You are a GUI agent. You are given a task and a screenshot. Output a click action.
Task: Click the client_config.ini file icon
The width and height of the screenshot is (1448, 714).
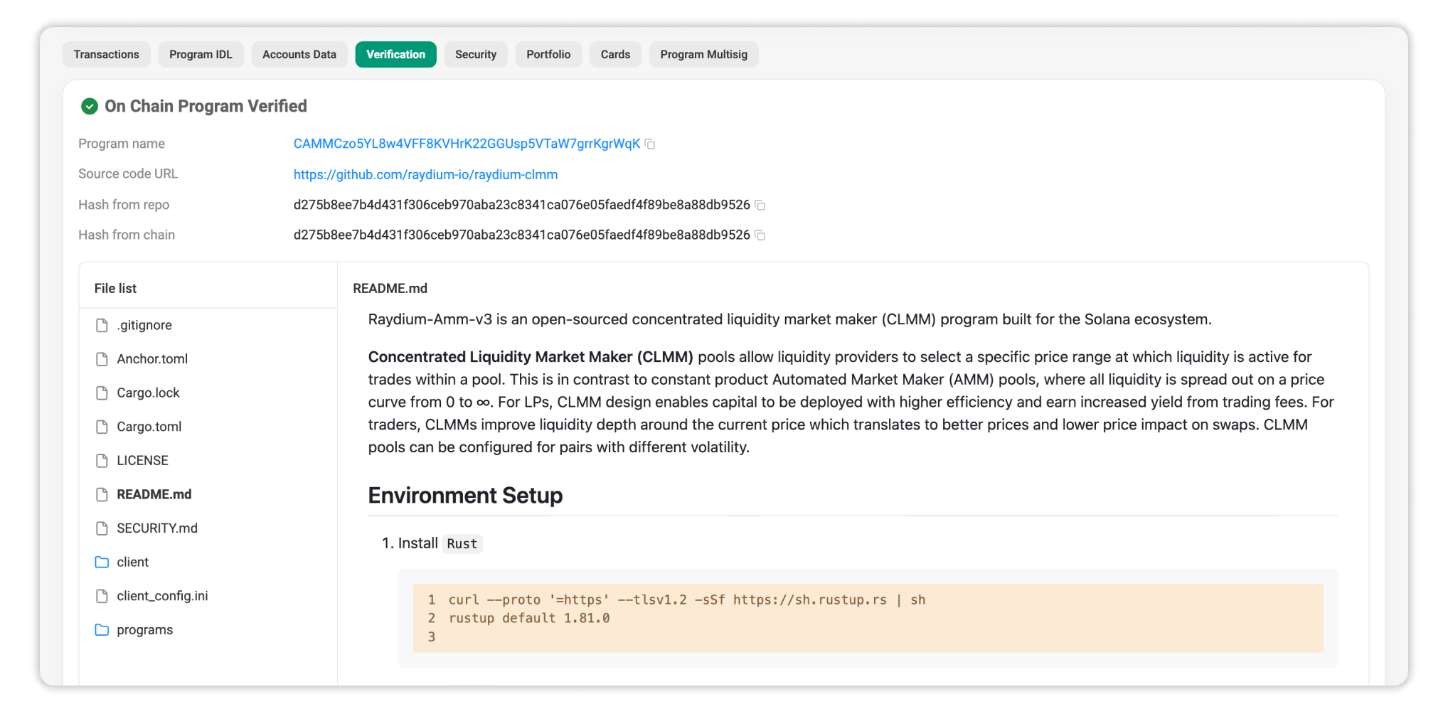click(x=102, y=596)
